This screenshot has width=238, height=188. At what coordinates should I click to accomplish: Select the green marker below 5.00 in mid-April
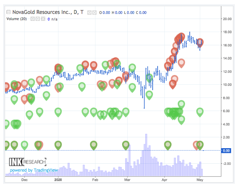click(181, 120)
